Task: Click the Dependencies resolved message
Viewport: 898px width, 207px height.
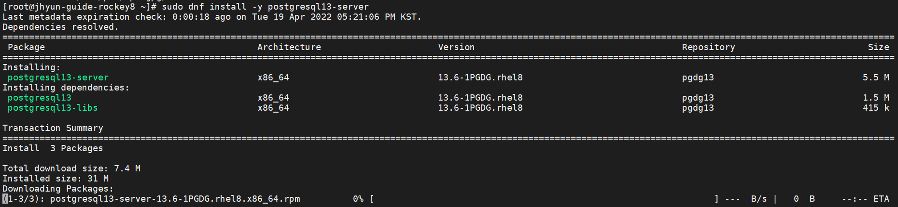Action: coord(60,27)
